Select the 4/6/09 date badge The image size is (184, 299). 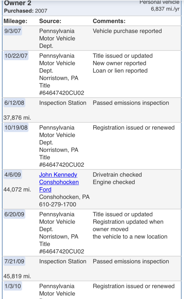(13, 175)
